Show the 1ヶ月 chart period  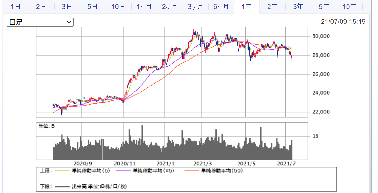pos(144,7)
